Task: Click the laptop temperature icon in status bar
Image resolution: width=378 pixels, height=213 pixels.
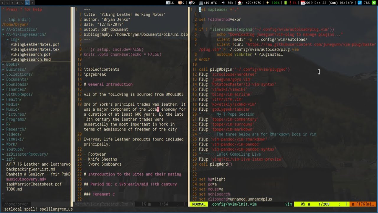Action: [201, 3]
